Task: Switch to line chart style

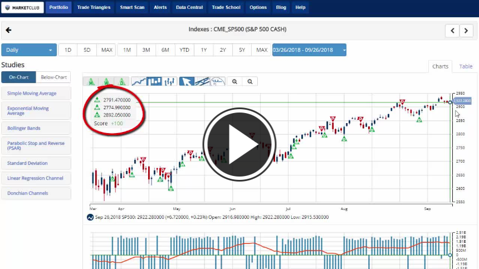Action: (x=138, y=82)
